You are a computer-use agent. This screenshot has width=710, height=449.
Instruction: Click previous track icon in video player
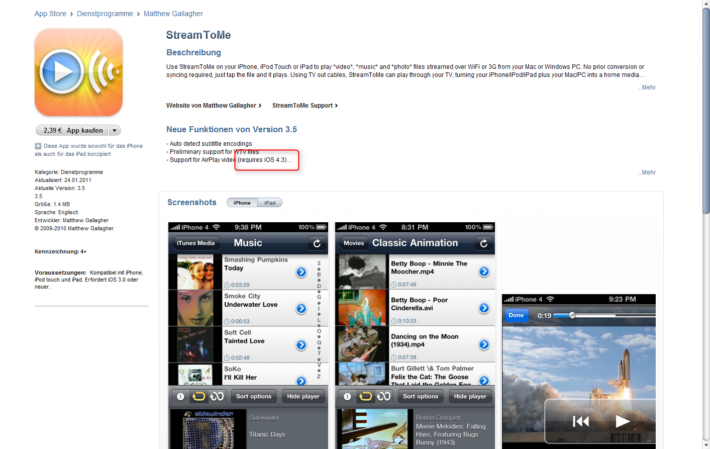click(581, 421)
